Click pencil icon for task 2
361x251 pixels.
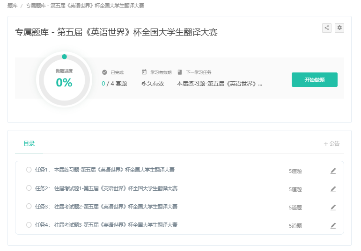[x=333, y=189]
